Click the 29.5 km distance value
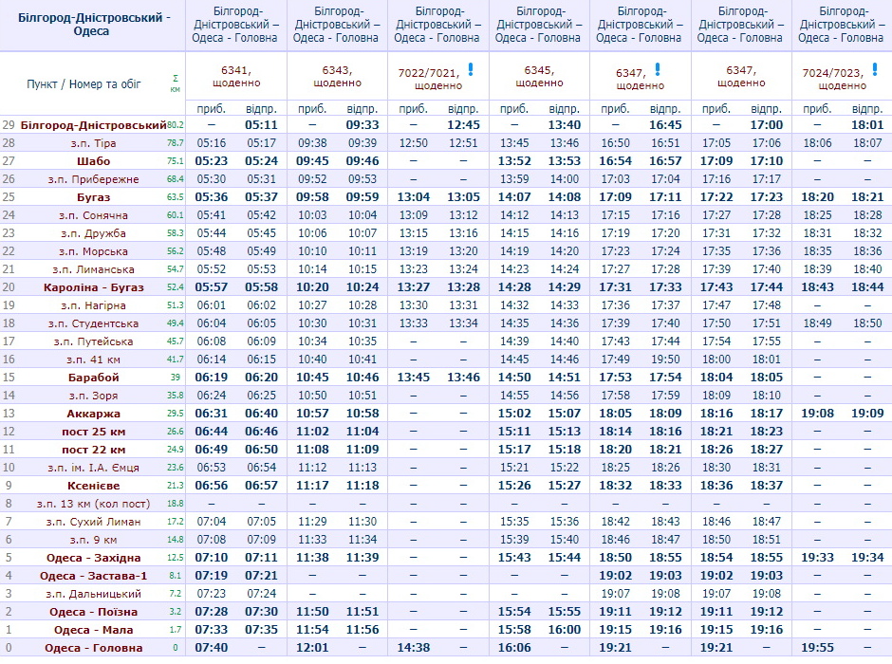This screenshot has height=664, width=892. (176, 415)
